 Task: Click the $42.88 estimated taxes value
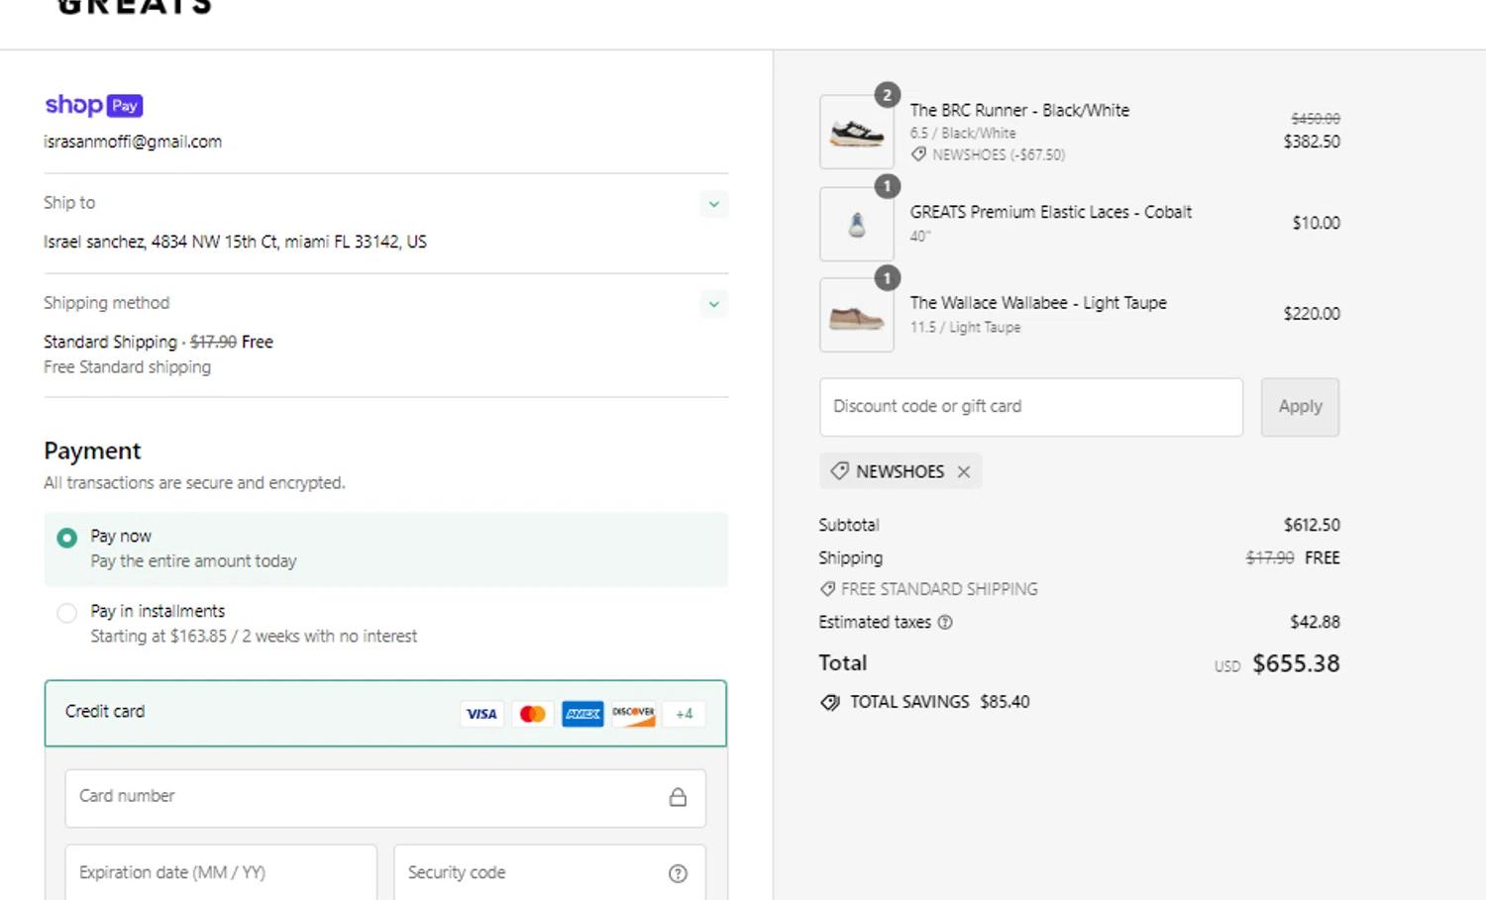pyautogui.click(x=1315, y=622)
